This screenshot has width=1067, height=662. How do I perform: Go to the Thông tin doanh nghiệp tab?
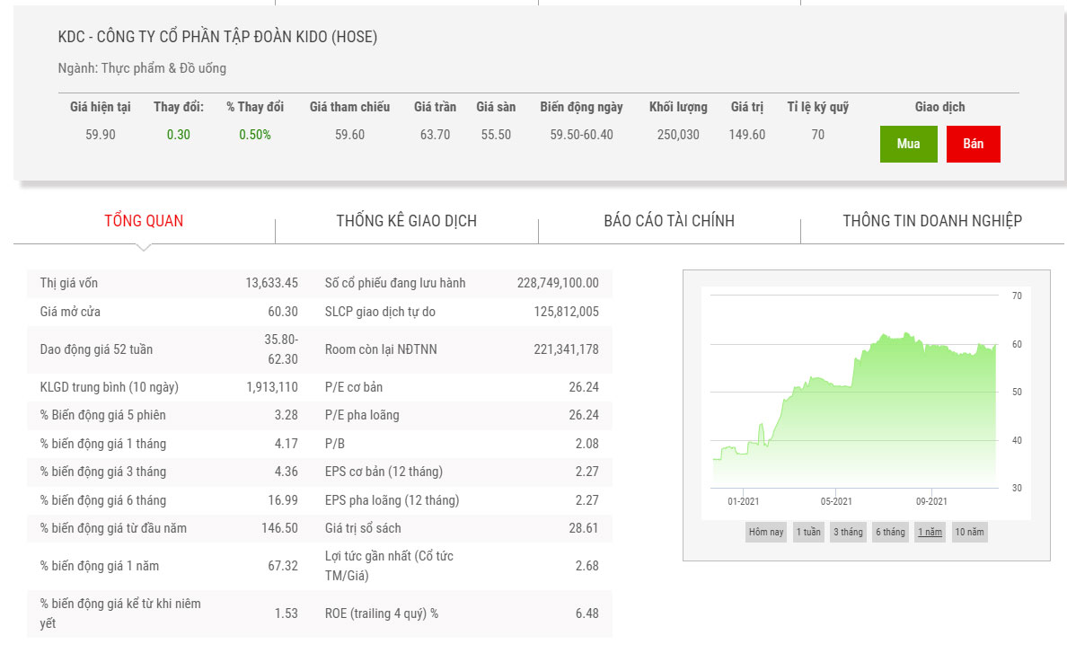click(931, 221)
